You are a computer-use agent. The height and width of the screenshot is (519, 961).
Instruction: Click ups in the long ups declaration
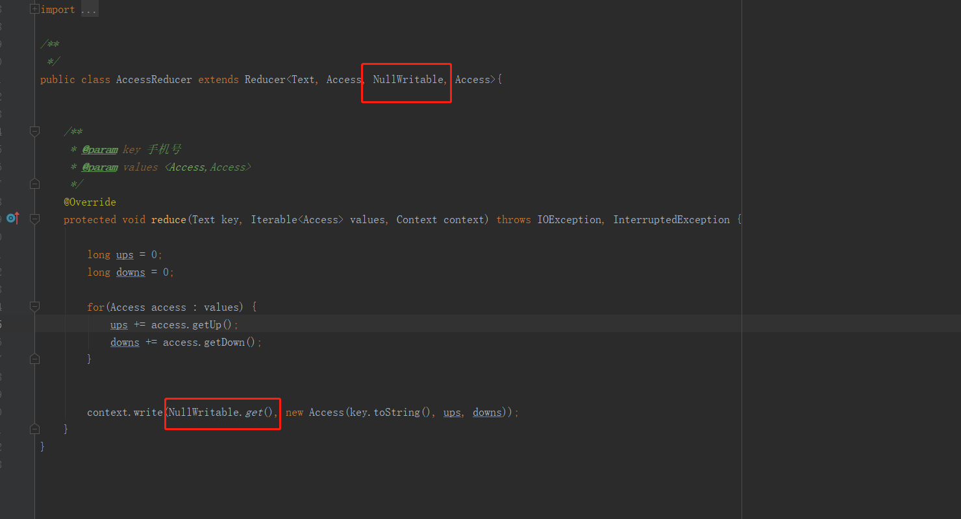125,255
